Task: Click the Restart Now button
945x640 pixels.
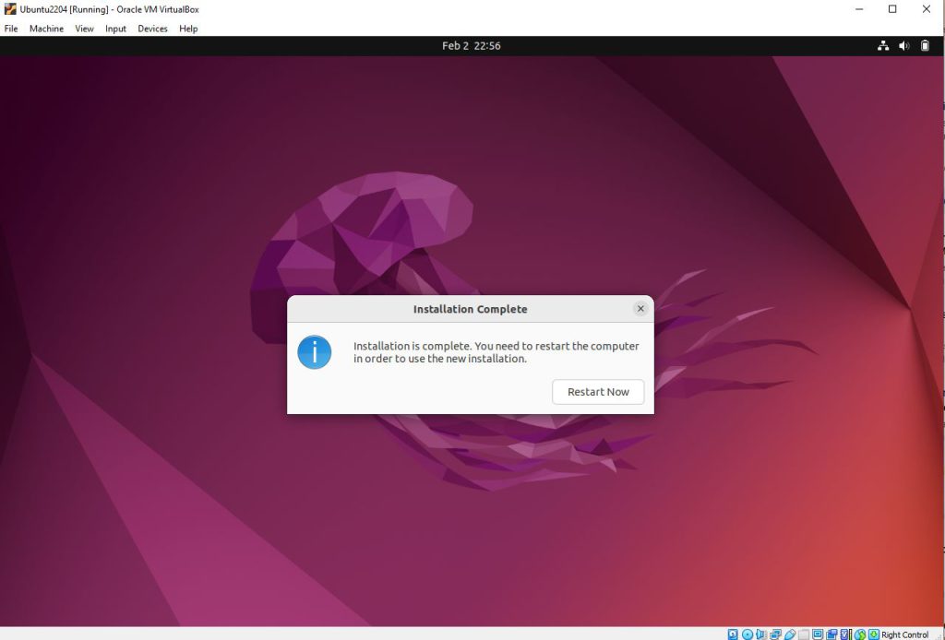Action: point(598,392)
